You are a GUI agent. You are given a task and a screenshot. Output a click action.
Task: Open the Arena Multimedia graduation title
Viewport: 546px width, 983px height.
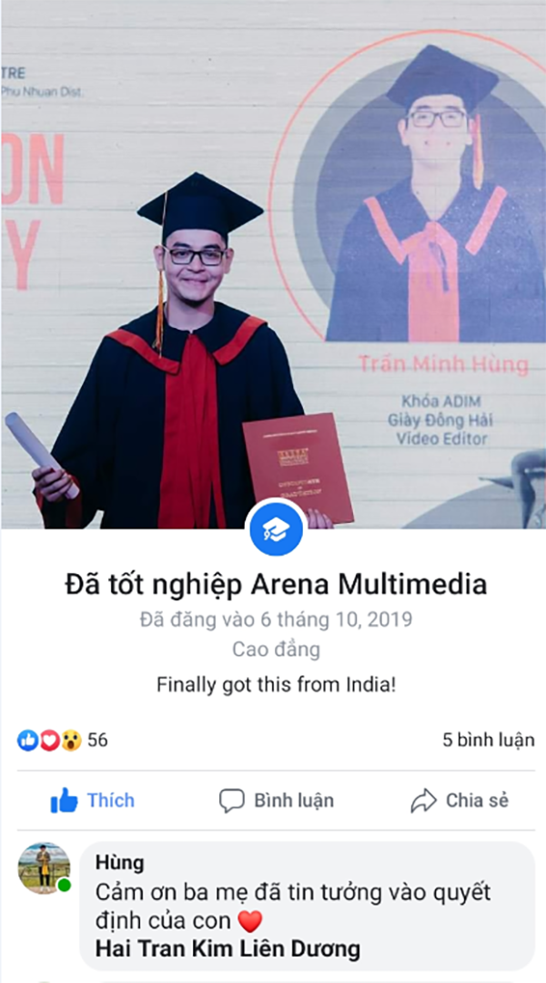(276, 585)
